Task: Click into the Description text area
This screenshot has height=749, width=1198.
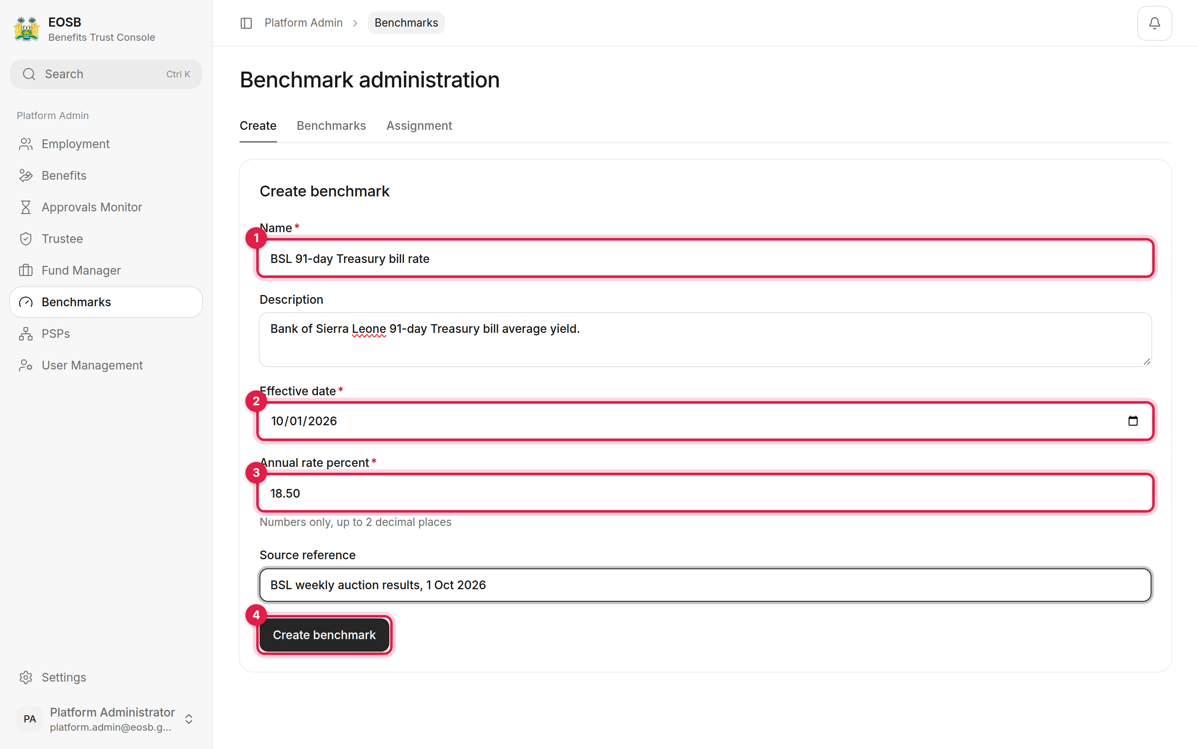Action: pos(705,339)
